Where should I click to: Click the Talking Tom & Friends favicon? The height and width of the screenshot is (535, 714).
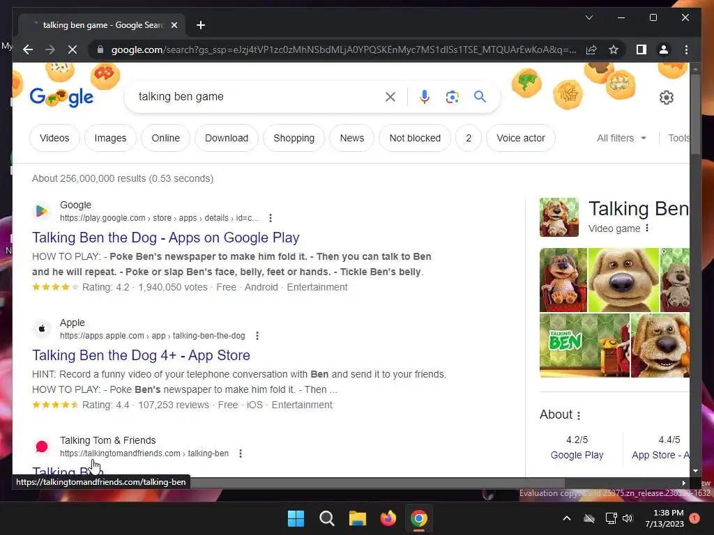tap(42, 447)
